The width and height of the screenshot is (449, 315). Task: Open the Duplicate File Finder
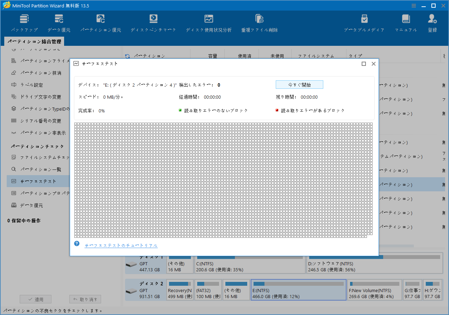click(259, 22)
